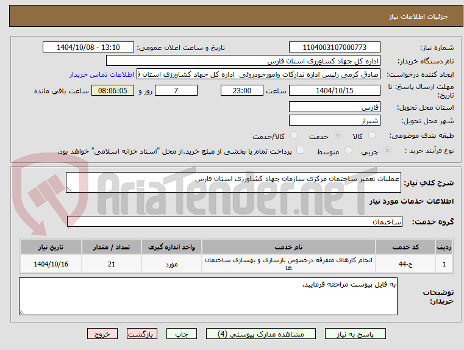Click the quantity cell 21

pyautogui.click(x=112, y=264)
